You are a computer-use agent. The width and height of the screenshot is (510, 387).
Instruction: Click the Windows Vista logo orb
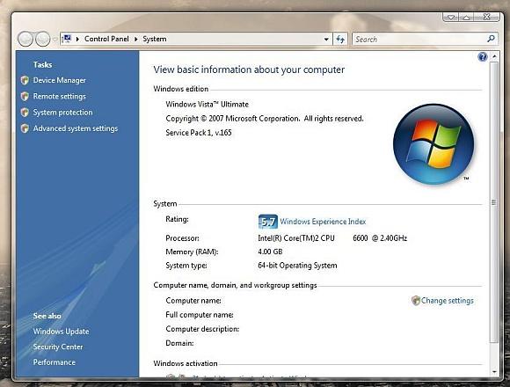(433, 144)
